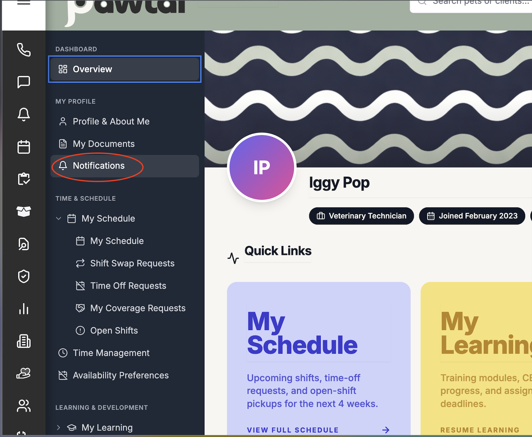Click Resume Learning link
The height and width of the screenshot is (437, 532).
pyautogui.click(x=480, y=430)
